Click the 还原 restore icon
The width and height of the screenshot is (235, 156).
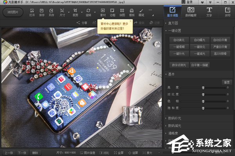(x=155, y=23)
